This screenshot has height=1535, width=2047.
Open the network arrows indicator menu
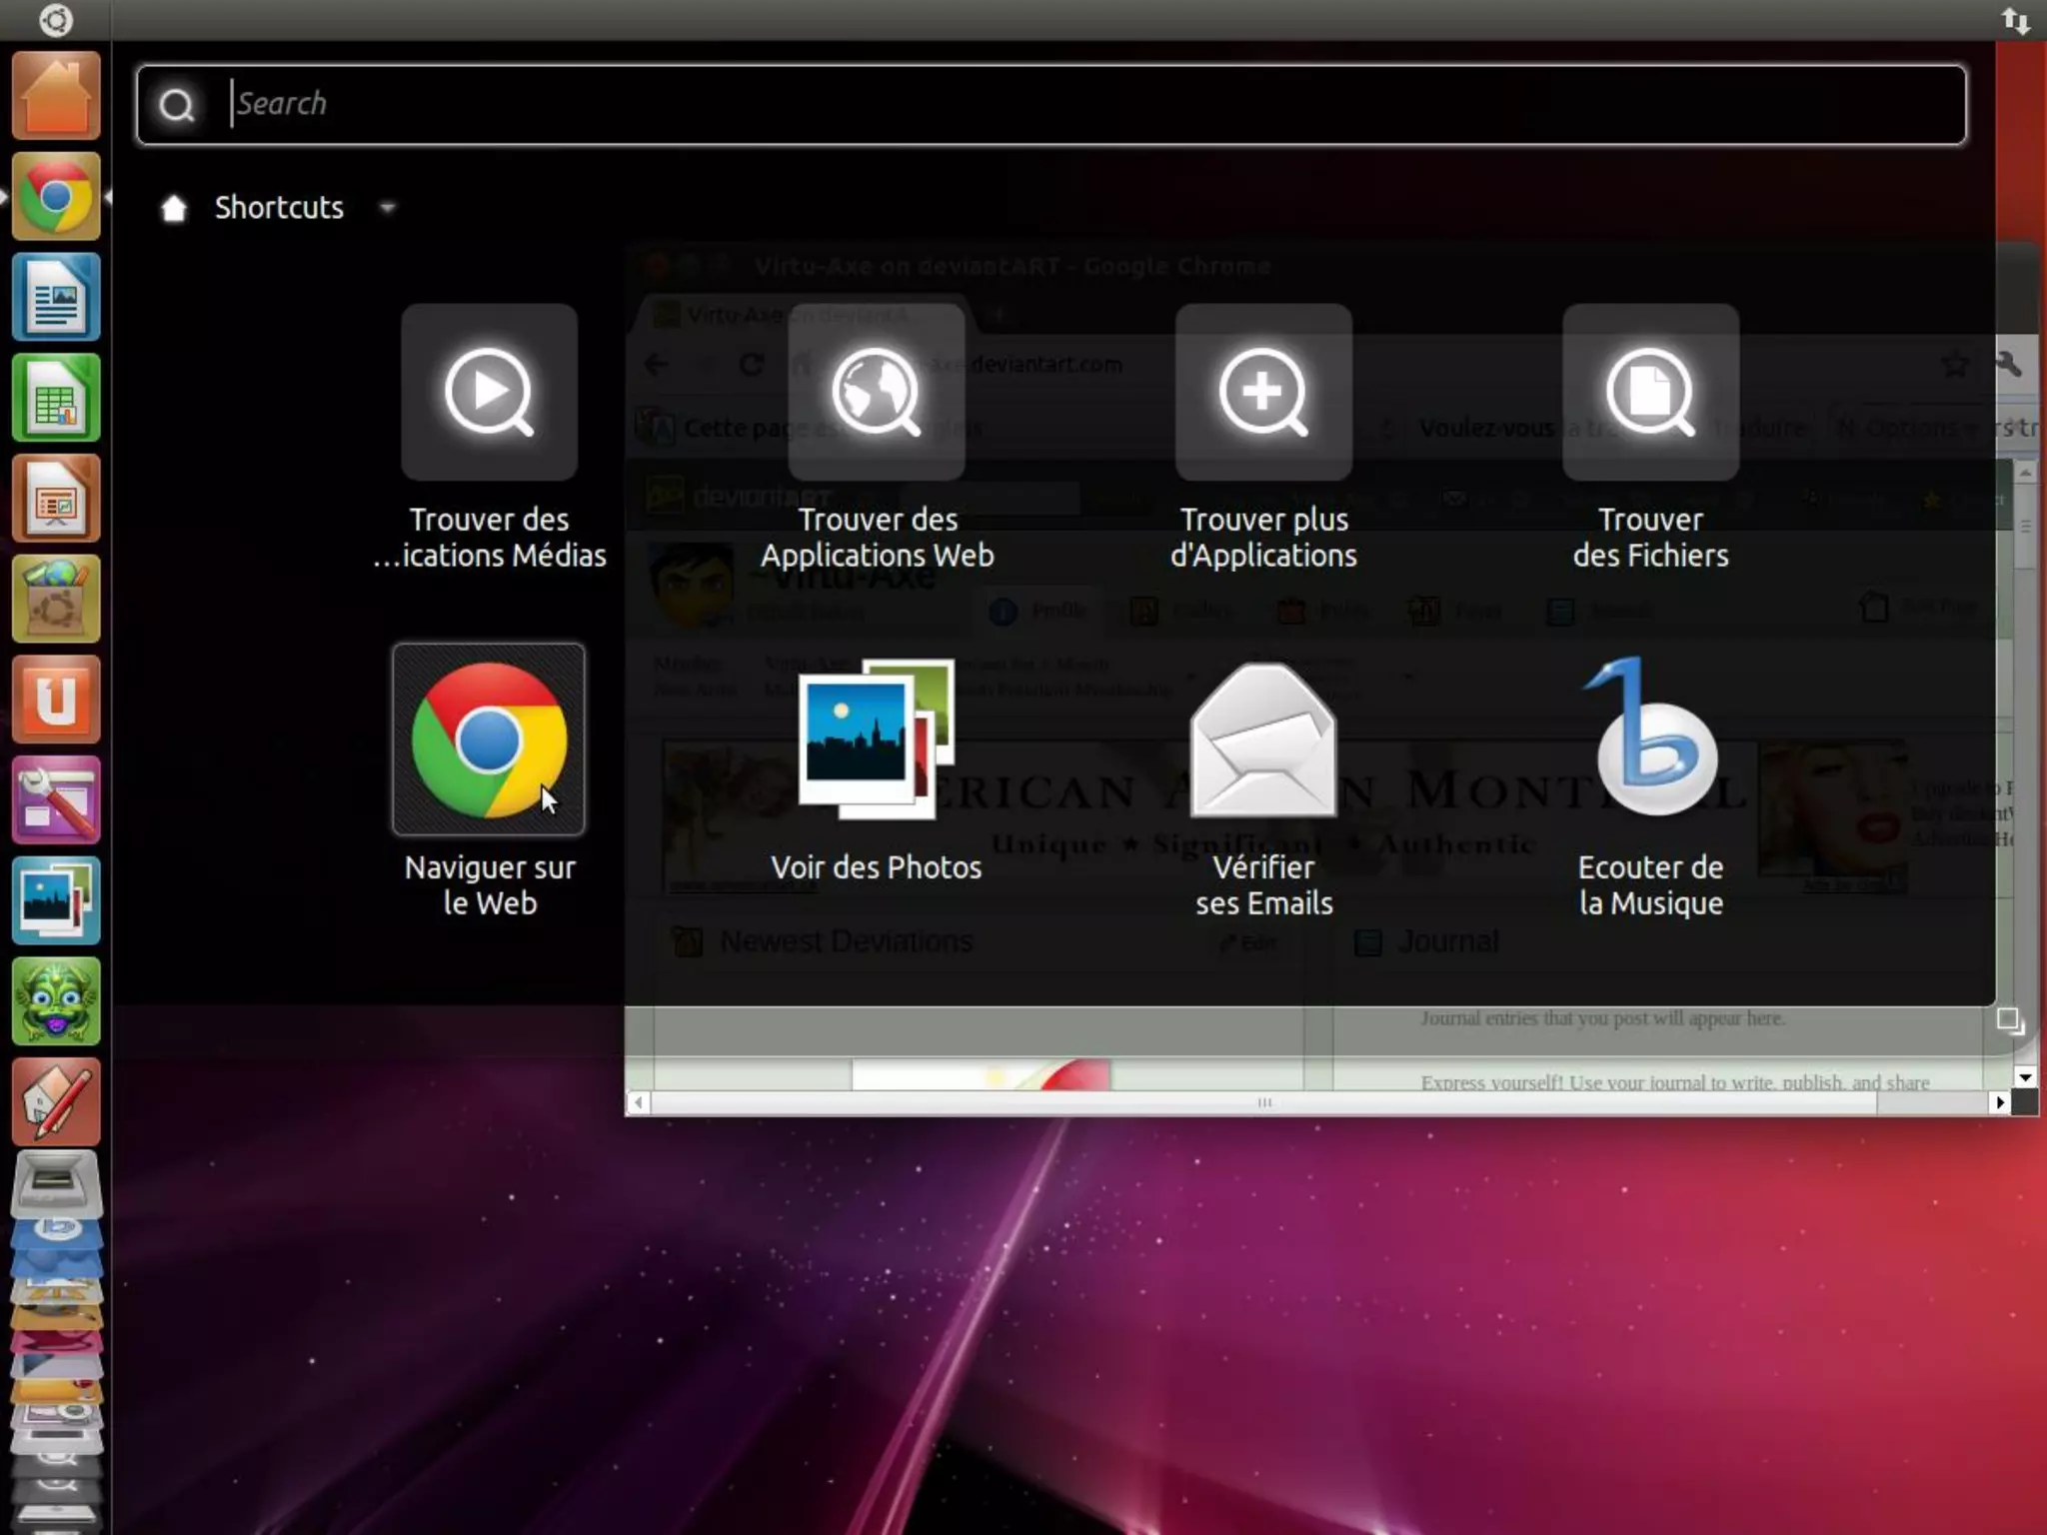tap(2015, 20)
